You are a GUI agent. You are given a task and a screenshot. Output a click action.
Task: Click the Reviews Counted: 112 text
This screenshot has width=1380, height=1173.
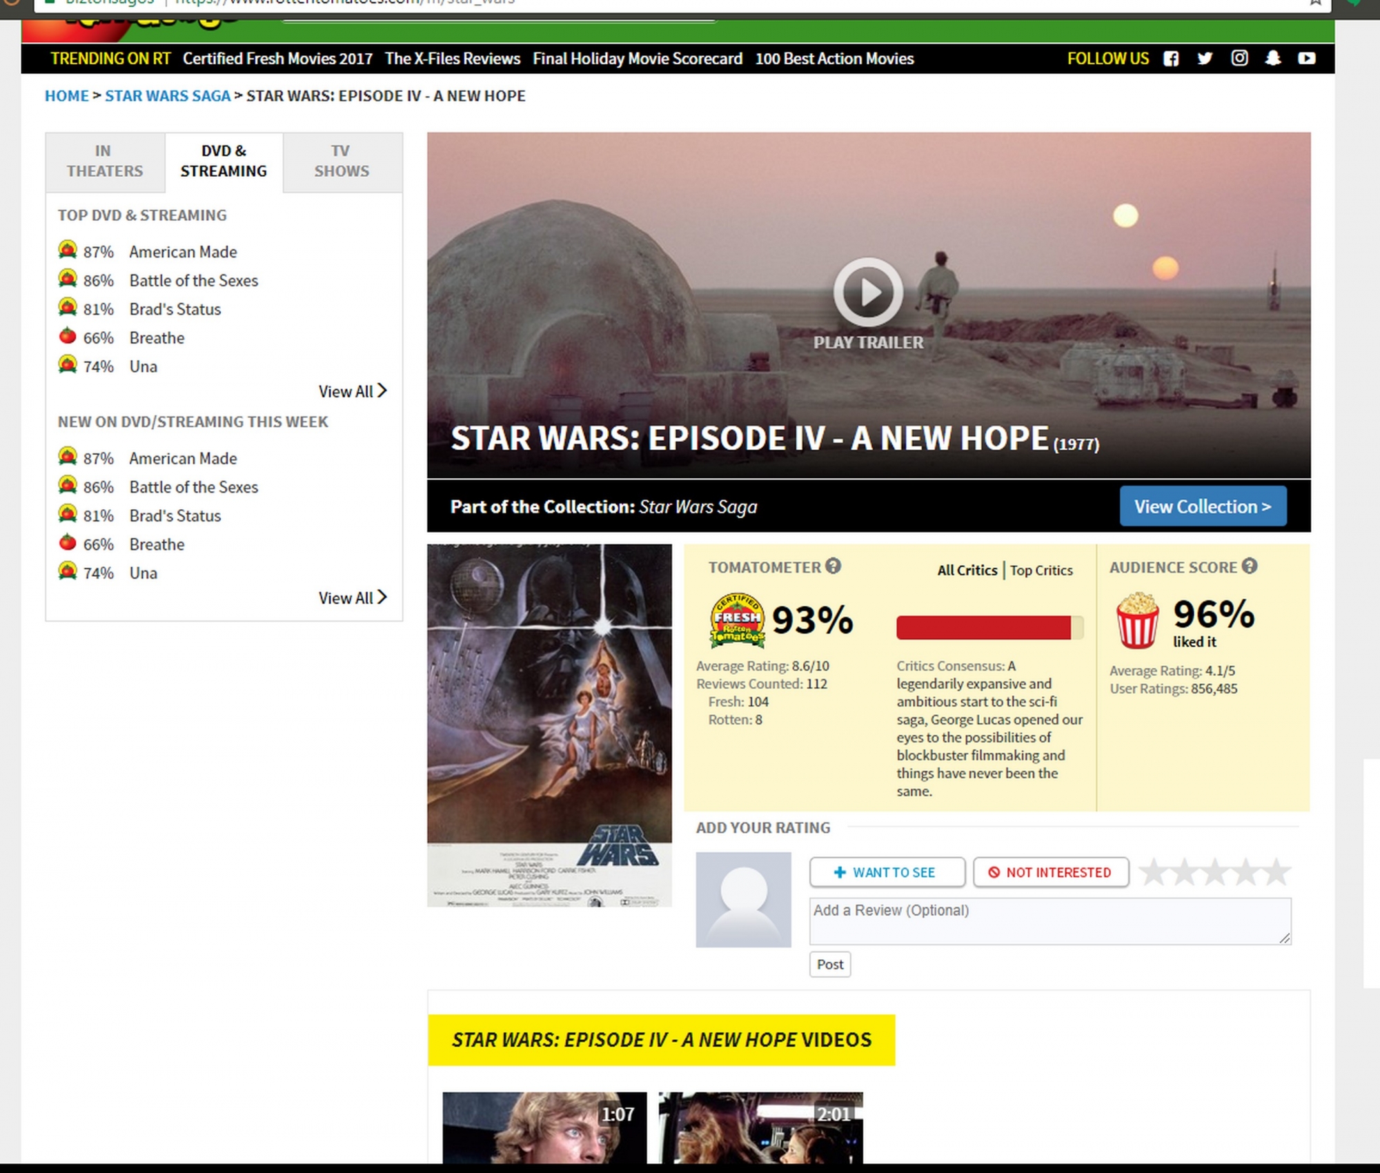coord(762,684)
